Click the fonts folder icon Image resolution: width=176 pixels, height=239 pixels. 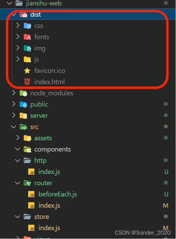coord(28,37)
